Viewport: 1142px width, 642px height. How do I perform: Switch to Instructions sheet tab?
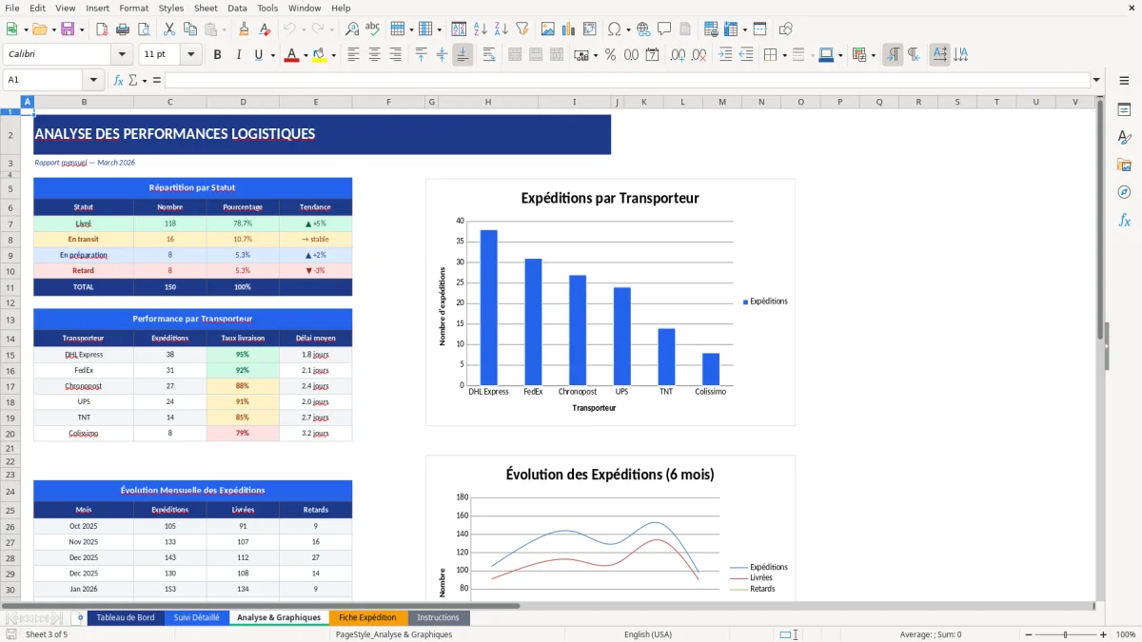(438, 617)
